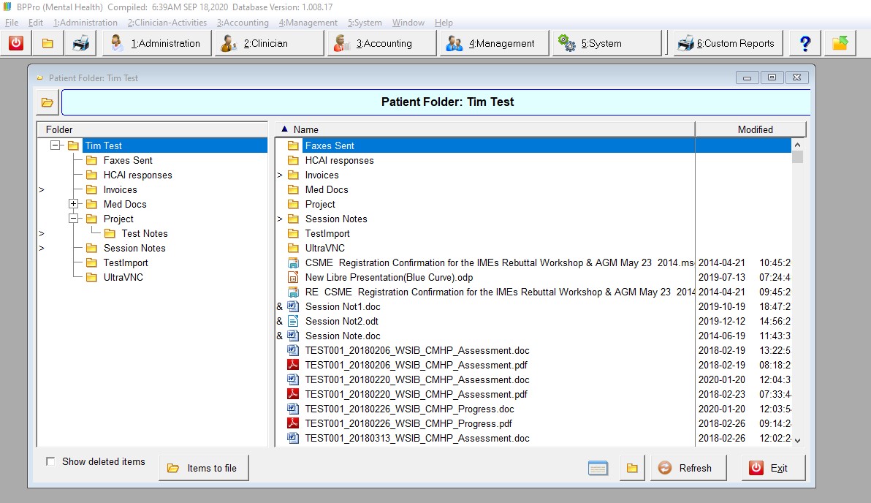Select the Test Notes folder in tree
The height and width of the screenshot is (503, 871).
[x=144, y=233]
